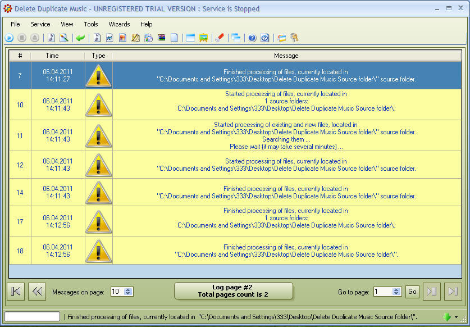Click the paintbrush document toolbar icon
The height and width of the screenshot is (327, 470).
point(64,38)
